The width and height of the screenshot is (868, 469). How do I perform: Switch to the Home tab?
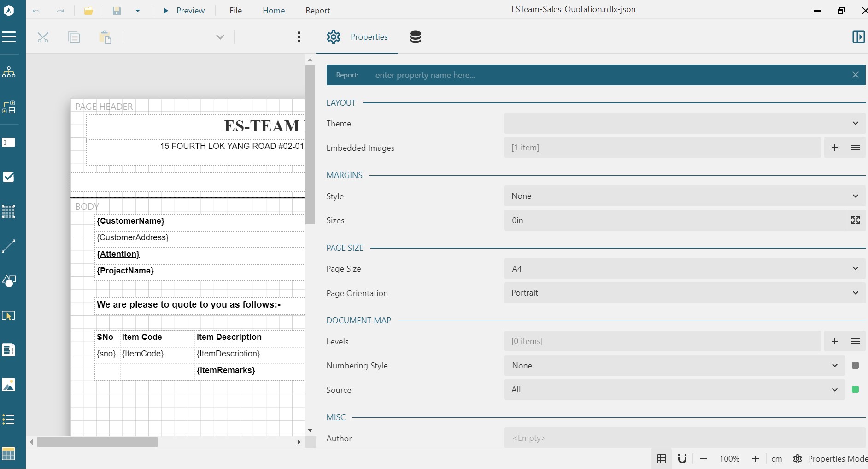[274, 11]
